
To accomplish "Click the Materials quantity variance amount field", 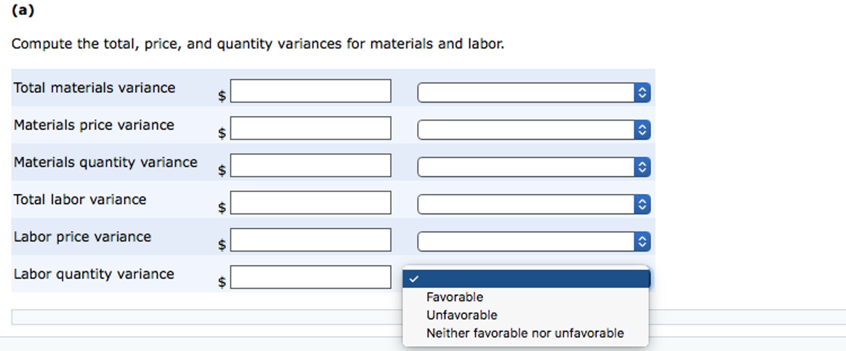I will [x=311, y=166].
